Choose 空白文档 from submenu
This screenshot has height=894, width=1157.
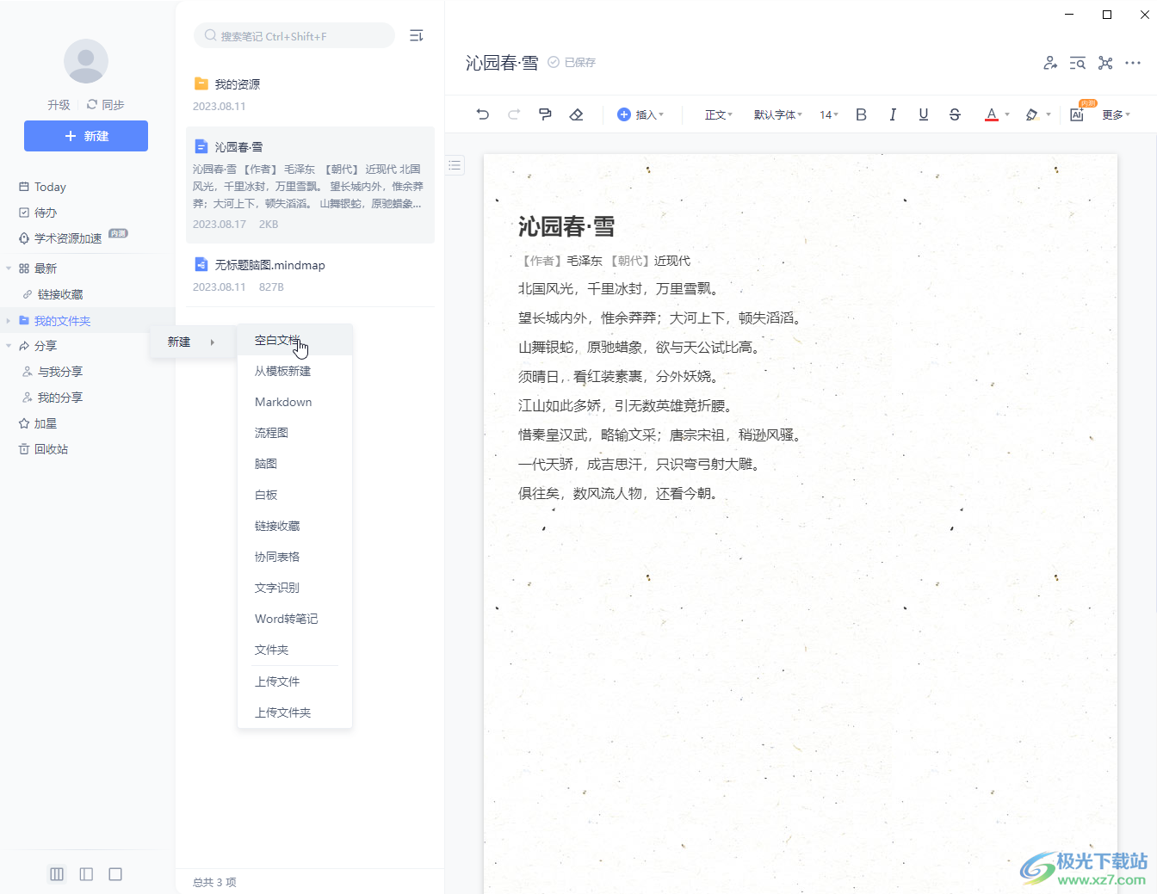(x=294, y=340)
